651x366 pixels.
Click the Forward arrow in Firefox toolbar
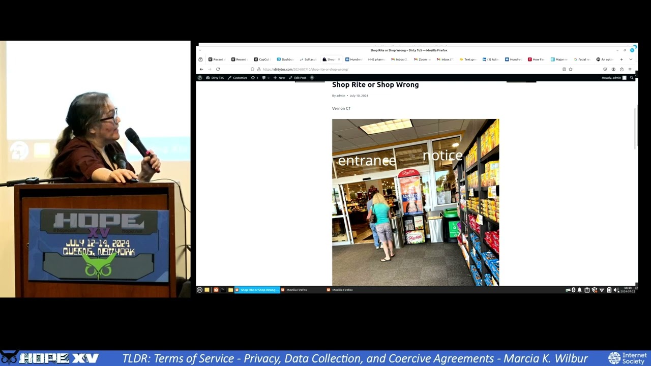tap(209, 69)
